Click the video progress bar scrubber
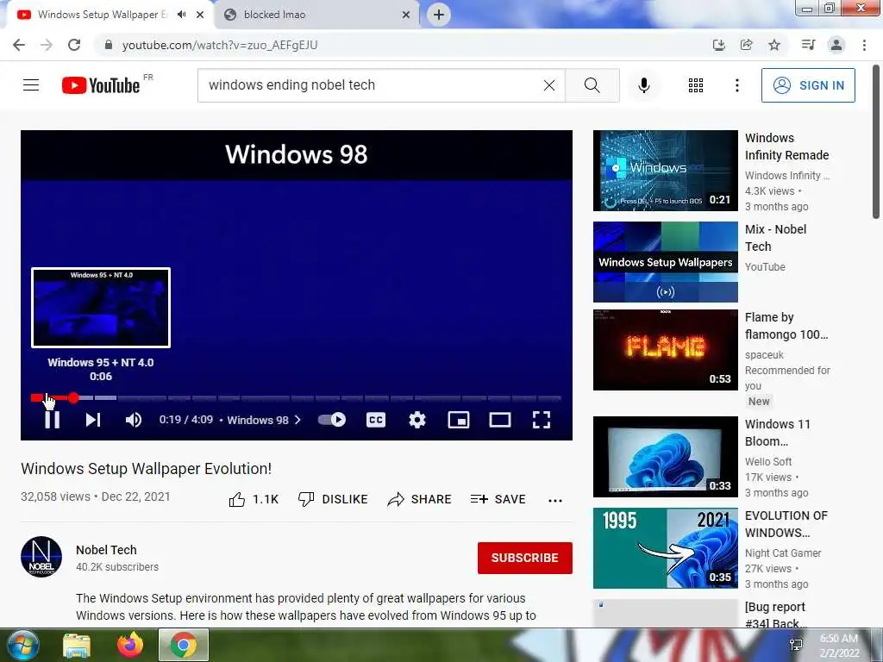Screen dimensions: 883x662 [x=73, y=398]
